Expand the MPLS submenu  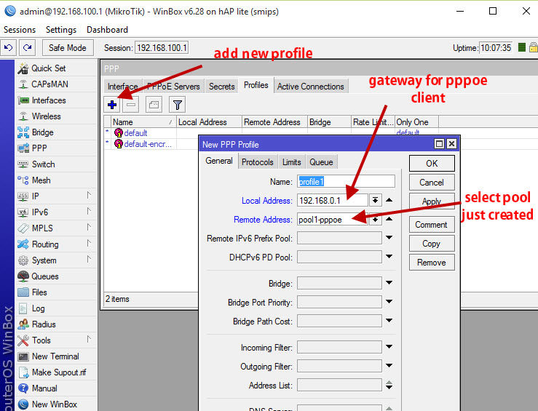pyautogui.click(x=89, y=227)
